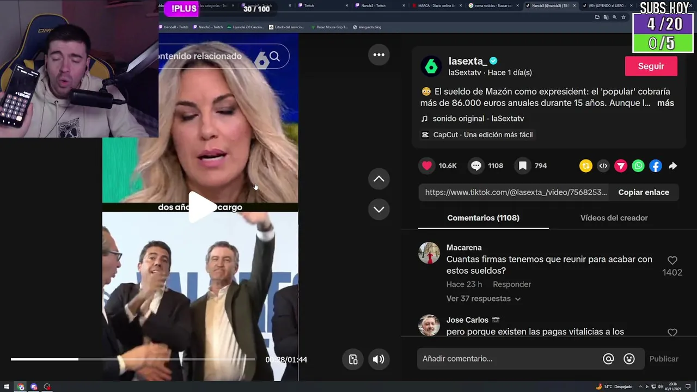This screenshot has height=392, width=697.
Task: Open the emoji picker smiley icon
Action: coord(629,359)
